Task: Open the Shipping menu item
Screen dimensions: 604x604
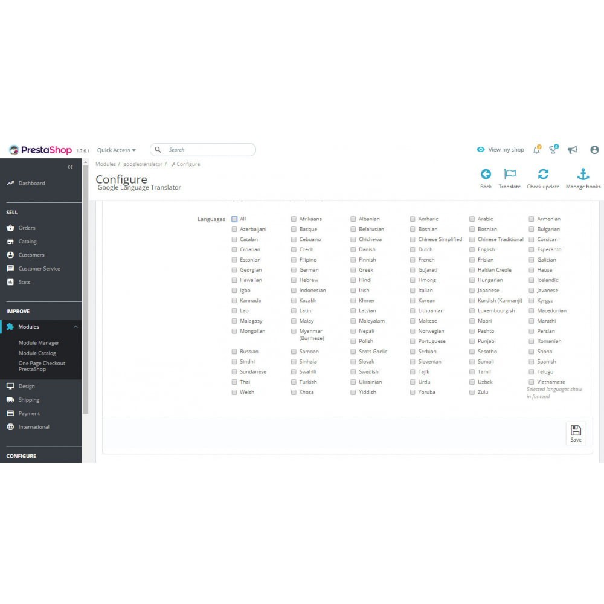Action: tap(29, 400)
